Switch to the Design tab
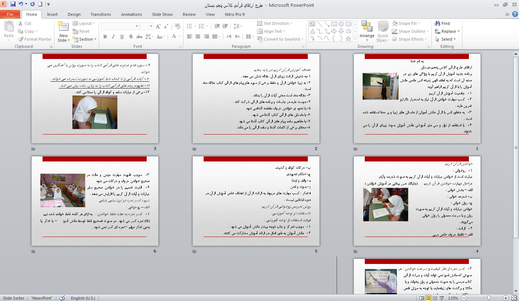The height and width of the screenshot is (301, 519). pos(74,14)
